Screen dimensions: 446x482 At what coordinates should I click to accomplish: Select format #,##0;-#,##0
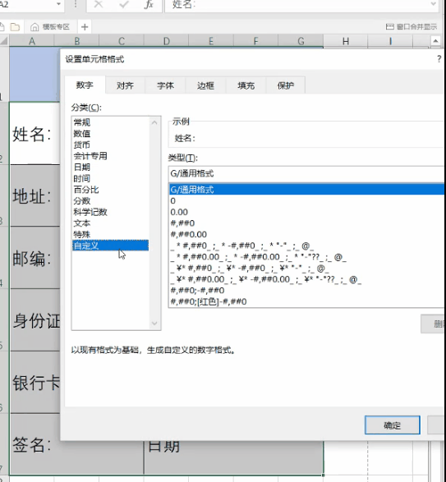(x=306, y=291)
